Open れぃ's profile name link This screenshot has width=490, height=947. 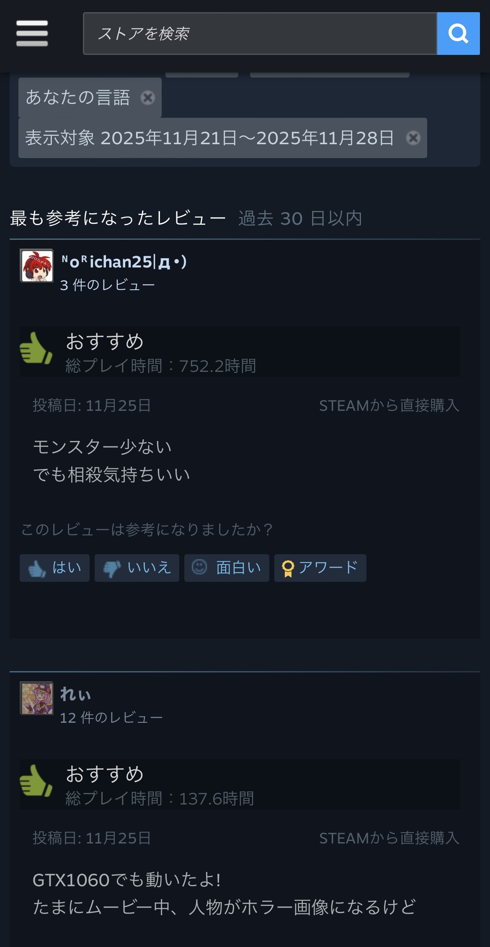75,694
